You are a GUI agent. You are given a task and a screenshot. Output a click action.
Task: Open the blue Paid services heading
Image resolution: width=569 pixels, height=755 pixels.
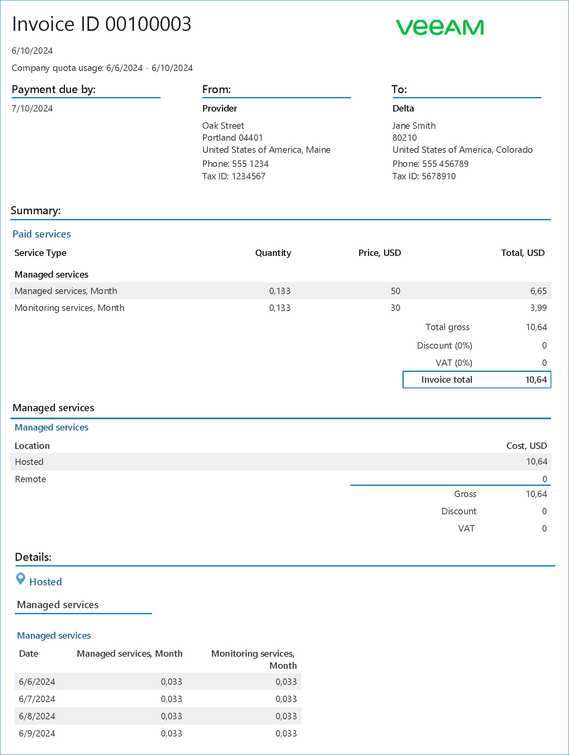click(x=42, y=234)
